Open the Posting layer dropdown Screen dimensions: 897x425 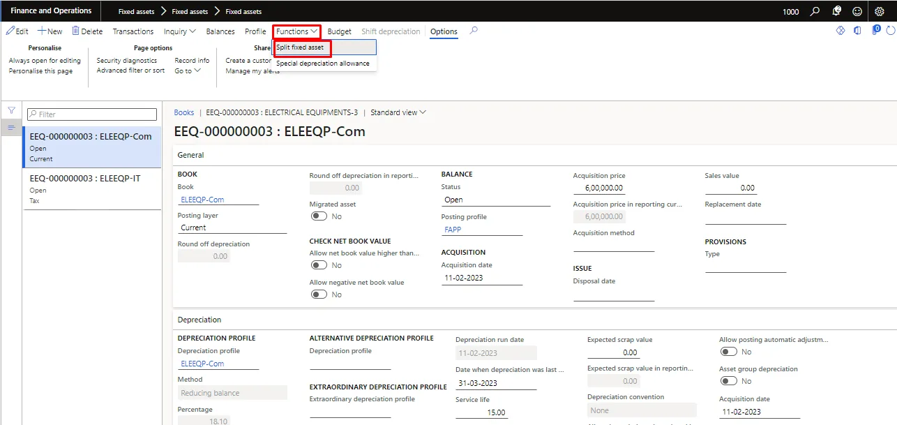(232, 228)
